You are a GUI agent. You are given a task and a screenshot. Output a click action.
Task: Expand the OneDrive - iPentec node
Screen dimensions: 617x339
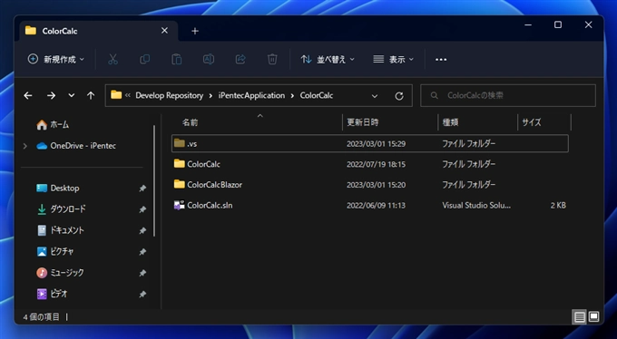(x=25, y=146)
